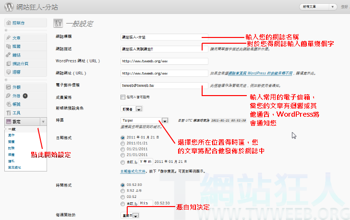Image resolution: width=350 pixels, height=220 pixels.
Task: Click the 設定 settings icon in sidebar
Action: [x=9, y=122]
